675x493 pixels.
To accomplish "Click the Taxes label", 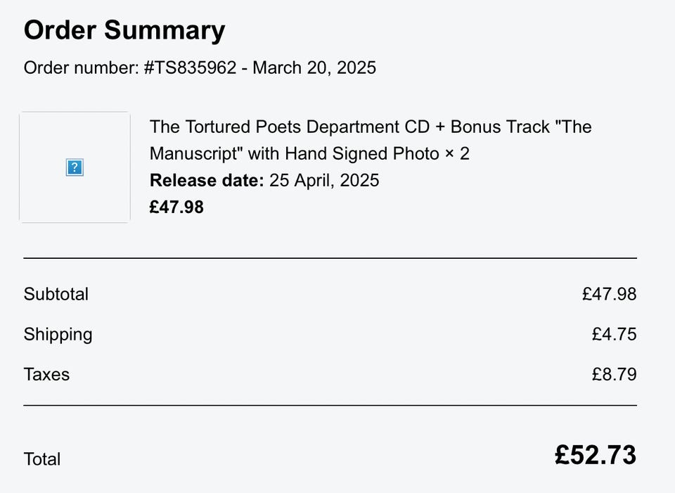I will 46,374.
